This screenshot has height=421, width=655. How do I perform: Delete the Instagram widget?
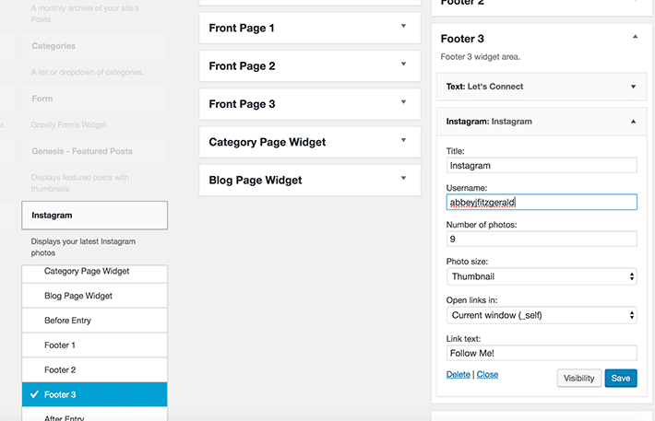[x=458, y=375]
